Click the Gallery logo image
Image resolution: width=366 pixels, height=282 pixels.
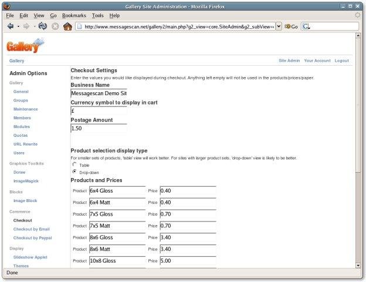pyautogui.click(x=25, y=45)
